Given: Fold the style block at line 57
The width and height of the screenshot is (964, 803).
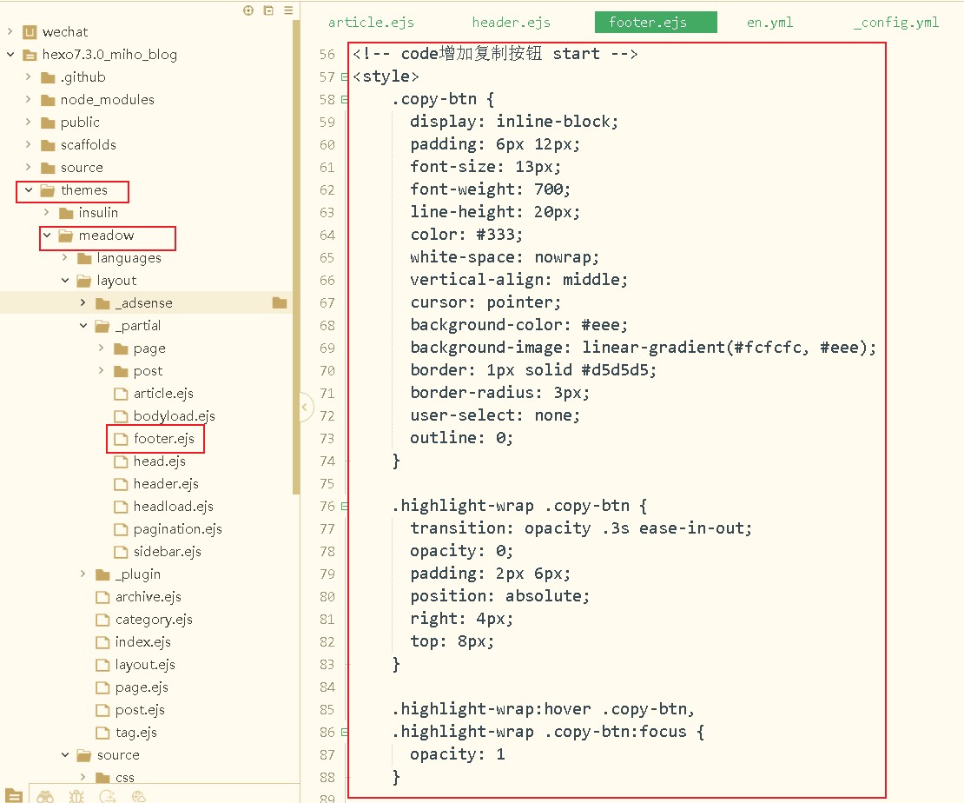Looking at the screenshot, I should click(x=345, y=77).
